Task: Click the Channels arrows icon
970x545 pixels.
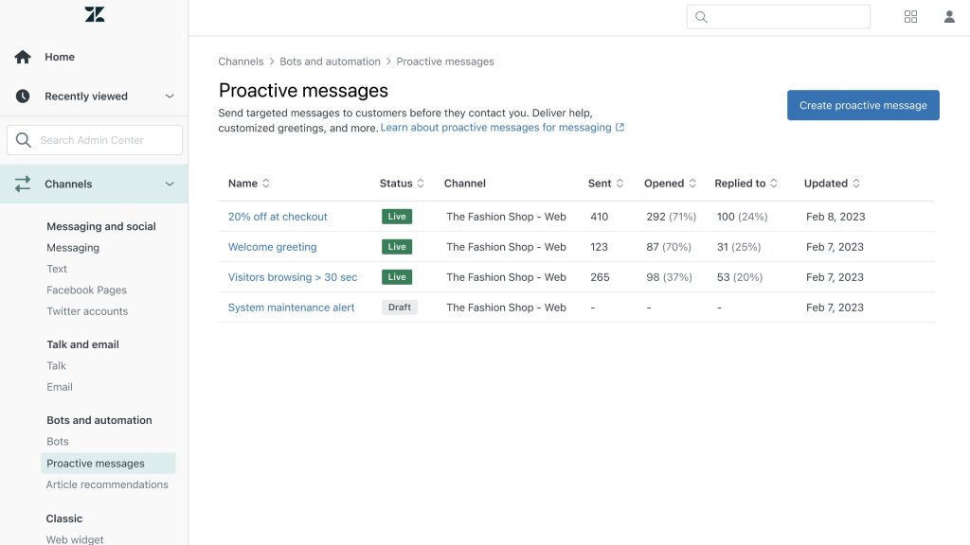Action: click(23, 185)
